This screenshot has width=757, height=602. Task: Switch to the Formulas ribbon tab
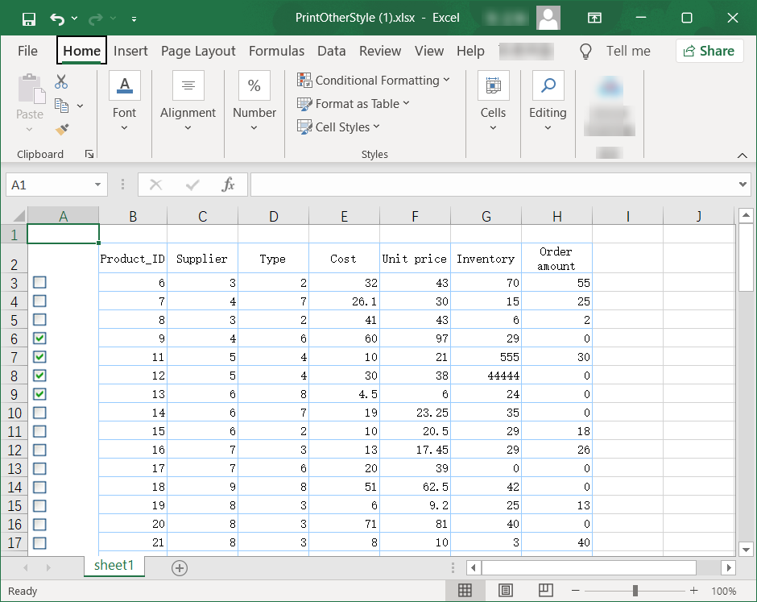[277, 50]
